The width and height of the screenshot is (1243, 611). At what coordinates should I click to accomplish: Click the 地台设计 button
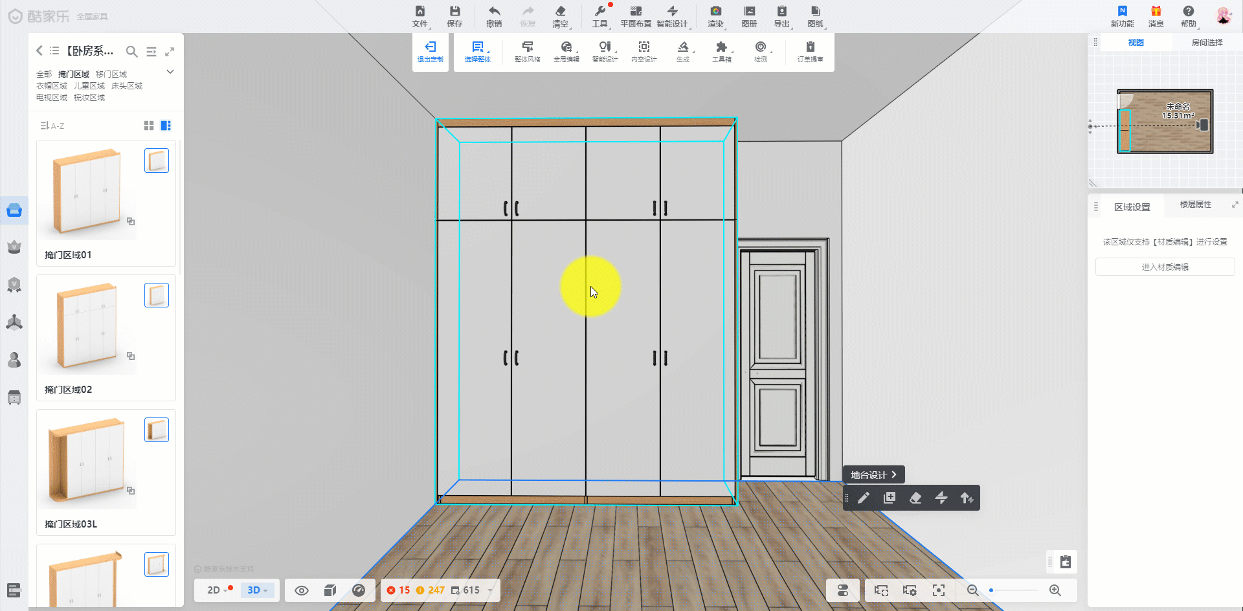873,475
